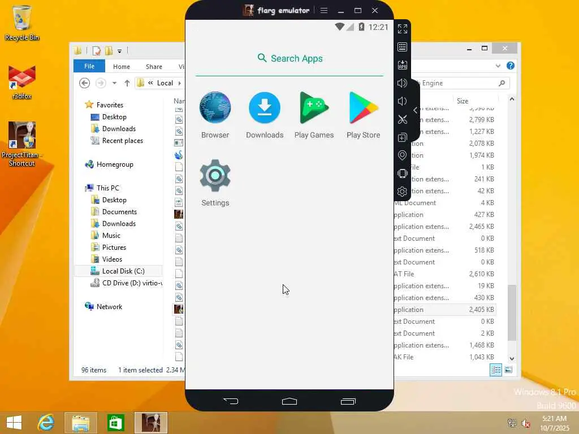The width and height of the screenshot is (579, 434).
Task: Select Network in navigation pane
Action: point(109,306)
